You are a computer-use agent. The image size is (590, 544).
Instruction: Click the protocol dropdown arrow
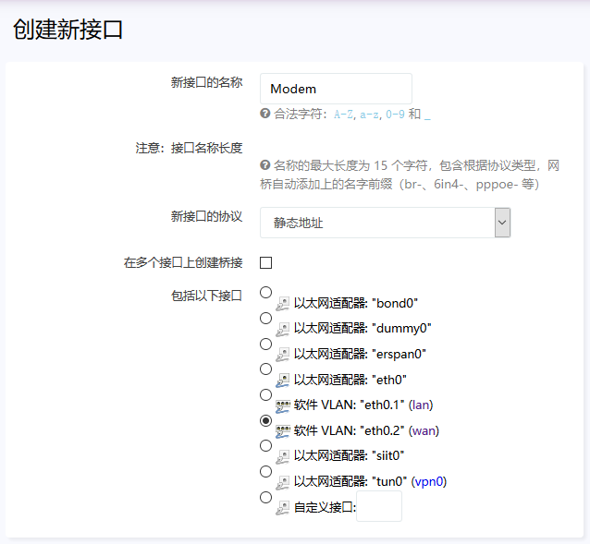pos(502,223)
